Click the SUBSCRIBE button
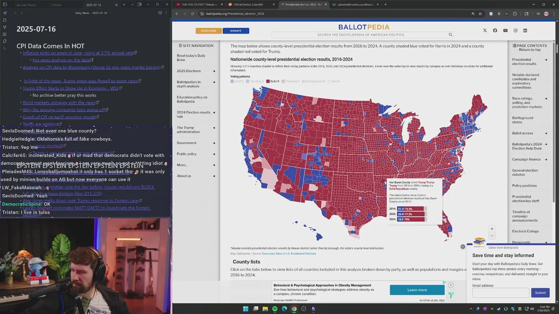 209,31
